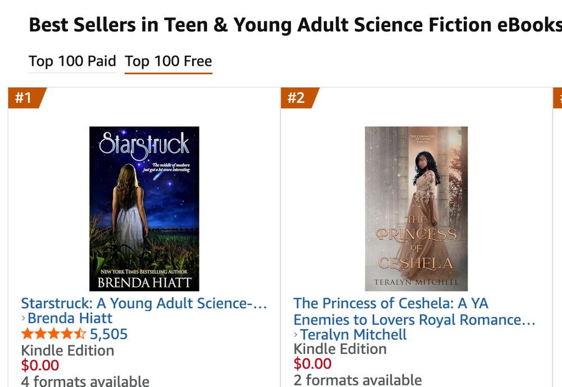Click the star rating icons for Starstruck
The image size is (562, 387).
click(x=53, y=334)
